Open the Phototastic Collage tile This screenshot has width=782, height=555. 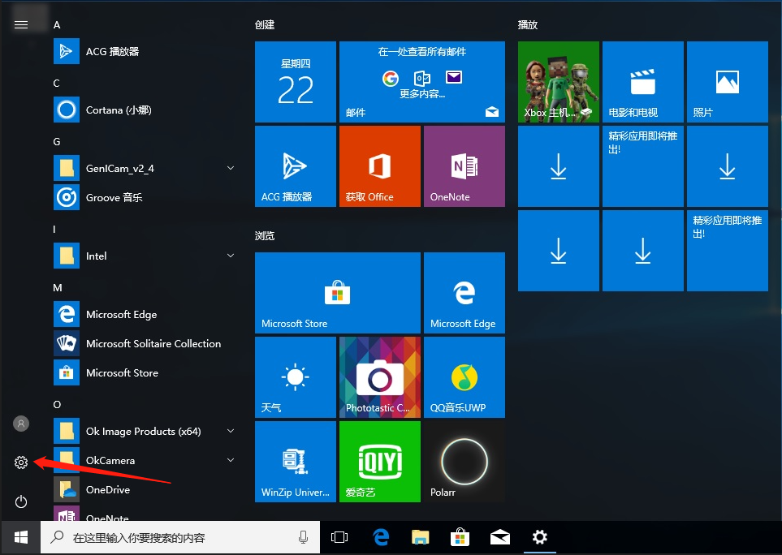pos(380,377)
